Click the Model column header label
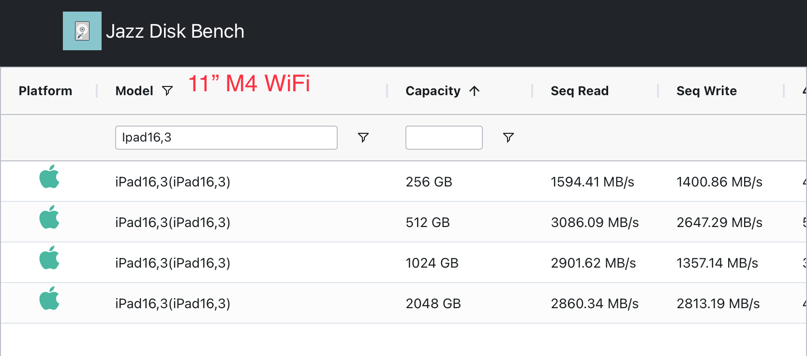The image size is (807, 356). (x=134, y=91)
